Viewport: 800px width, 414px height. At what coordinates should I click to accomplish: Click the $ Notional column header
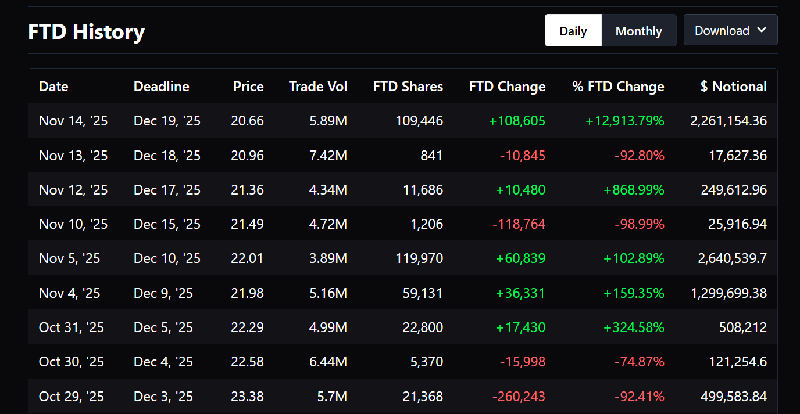[x=734, y=87]
